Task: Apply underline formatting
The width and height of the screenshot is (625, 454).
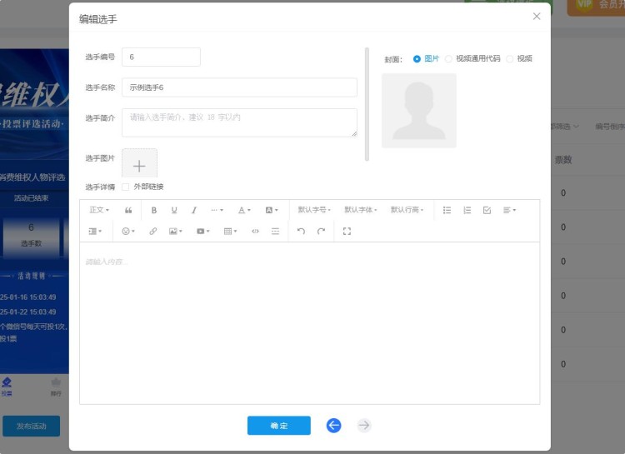Action: point(174,210)
